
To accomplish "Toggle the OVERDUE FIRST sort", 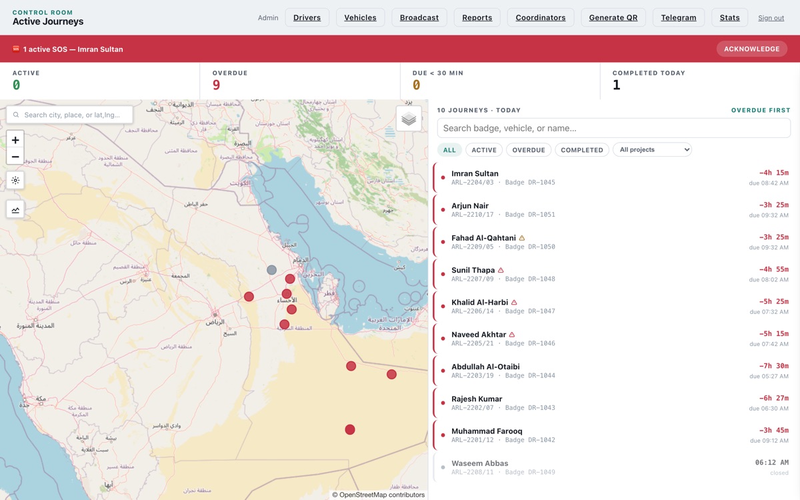I will tap(761, 110).
